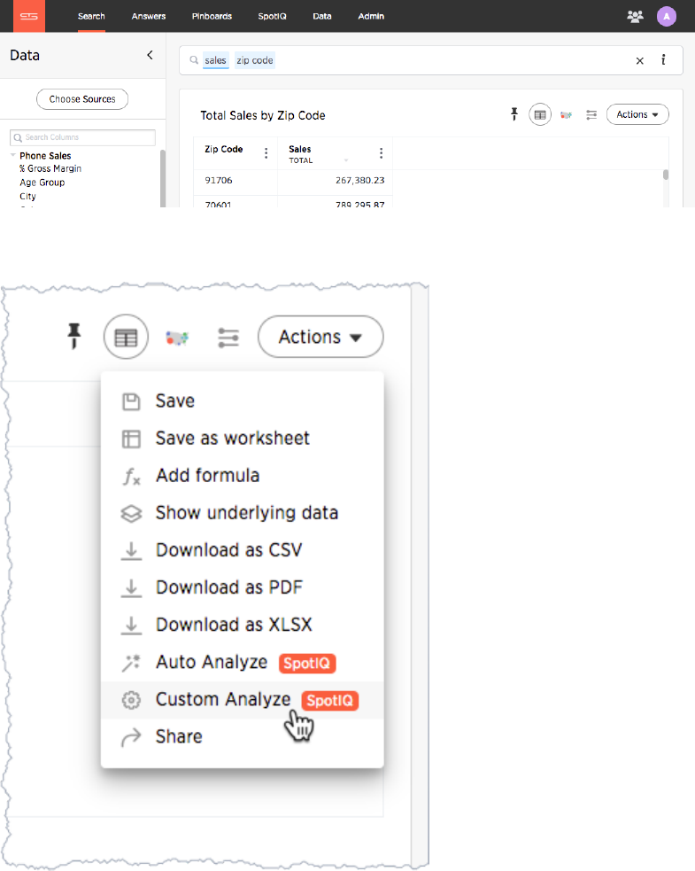Select Custom Analyze SpotIQ option
This screenshot has width=695, height=871.
point(242,699)
